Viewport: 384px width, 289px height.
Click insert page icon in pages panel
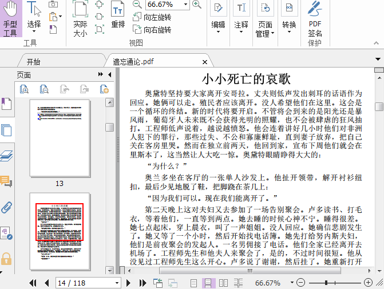(104, 89)
